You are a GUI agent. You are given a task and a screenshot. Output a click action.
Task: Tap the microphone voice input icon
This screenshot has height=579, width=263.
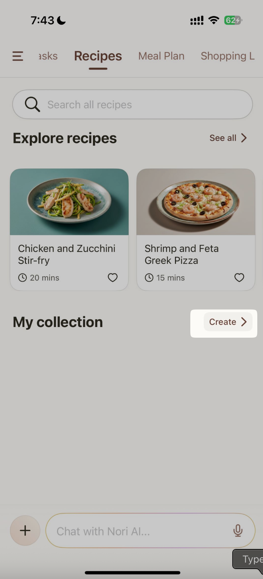point(238,531)
